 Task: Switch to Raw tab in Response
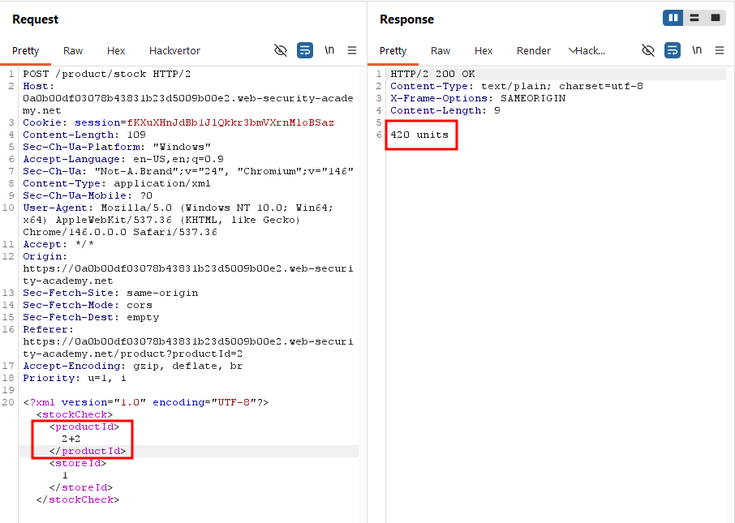[441, 50]
